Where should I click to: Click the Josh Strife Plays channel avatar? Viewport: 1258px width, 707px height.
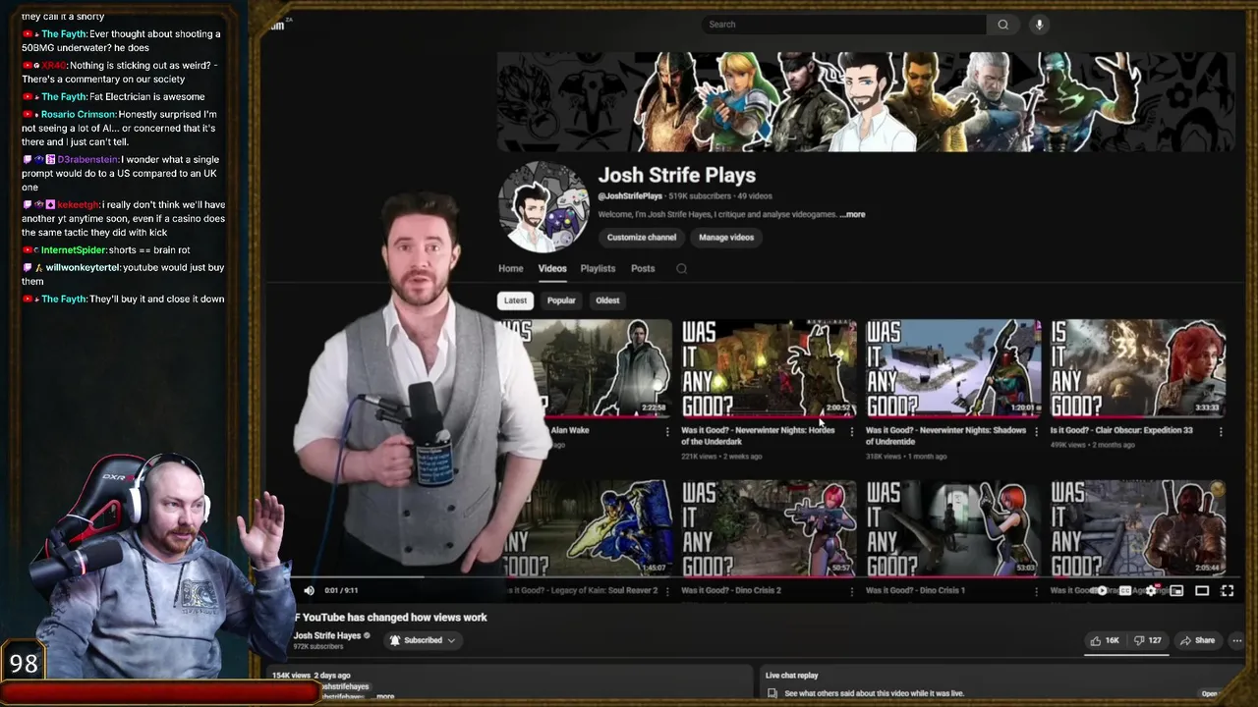point(543,207)
